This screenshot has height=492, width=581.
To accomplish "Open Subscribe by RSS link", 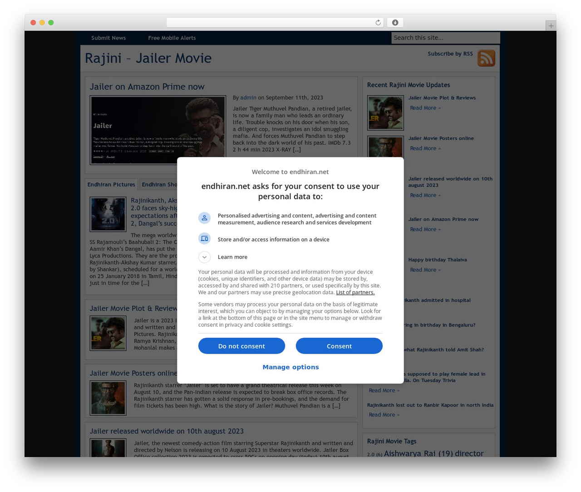I will click(450, 54).
